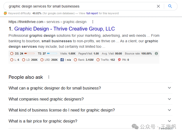Expand "What is a fair price" chevron
182x134 pixels.
[169, 121]
